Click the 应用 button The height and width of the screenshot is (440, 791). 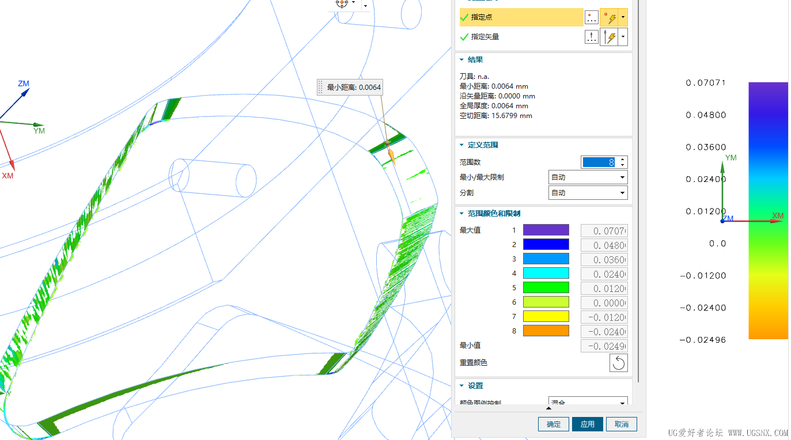587,424
